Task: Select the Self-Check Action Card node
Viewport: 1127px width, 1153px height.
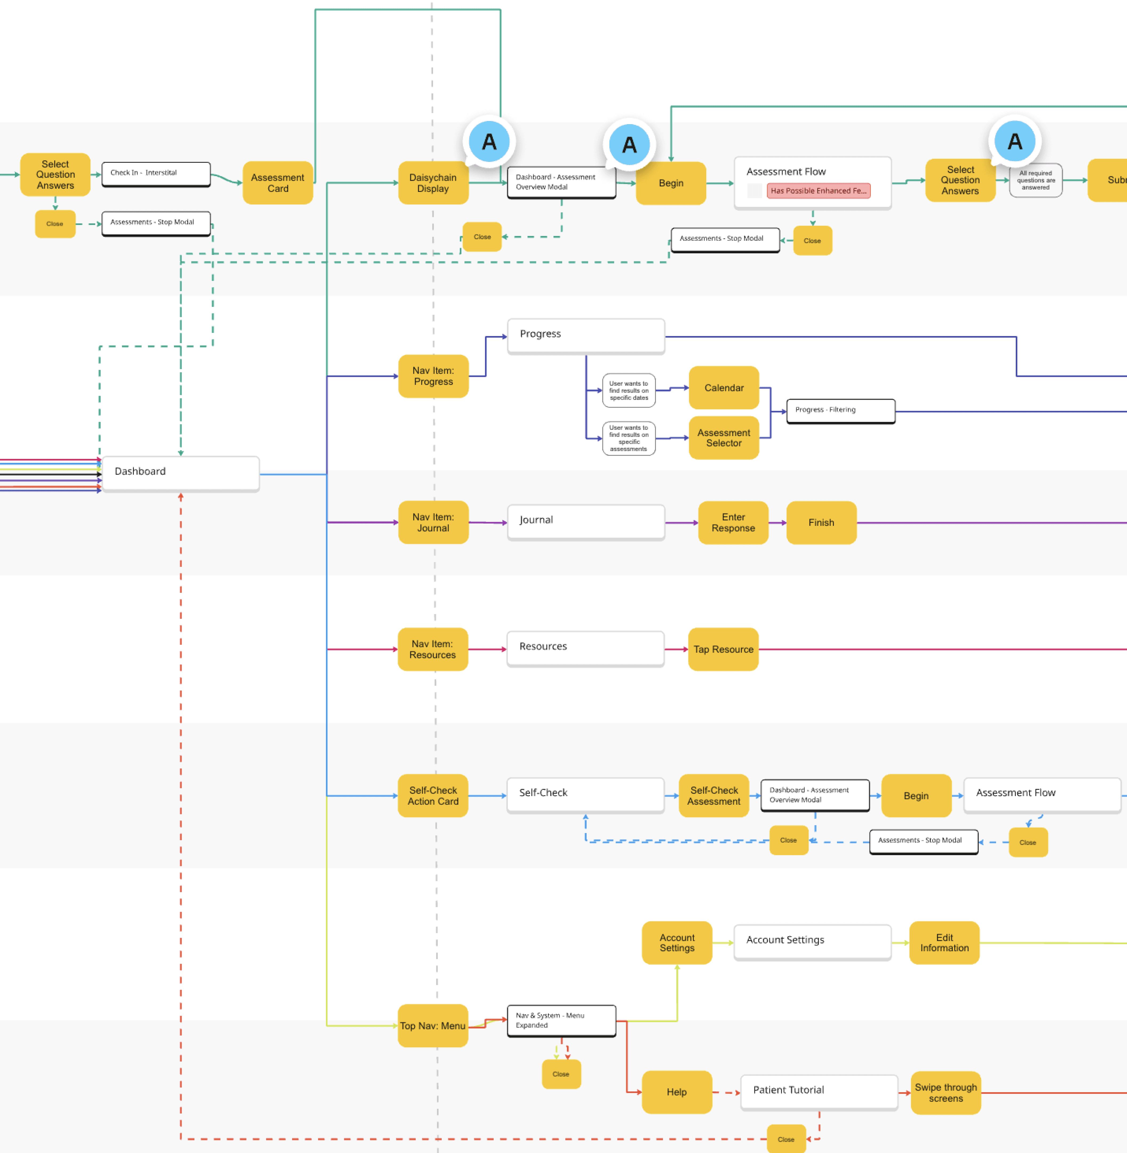Action: point(433,795)
